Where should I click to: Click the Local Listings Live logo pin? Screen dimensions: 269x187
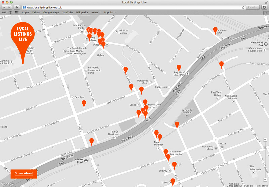pos(23,43)
